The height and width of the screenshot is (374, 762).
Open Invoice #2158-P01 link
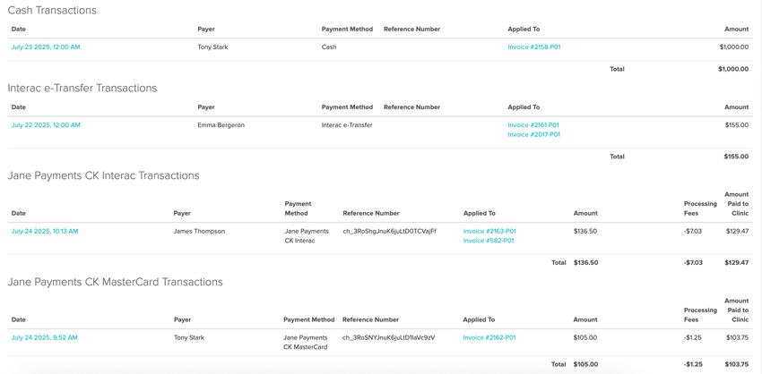[533, 47]
